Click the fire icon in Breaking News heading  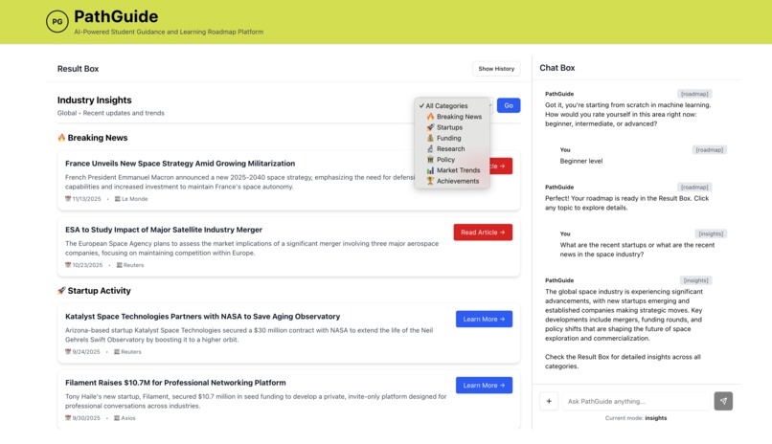coord(61,138)
